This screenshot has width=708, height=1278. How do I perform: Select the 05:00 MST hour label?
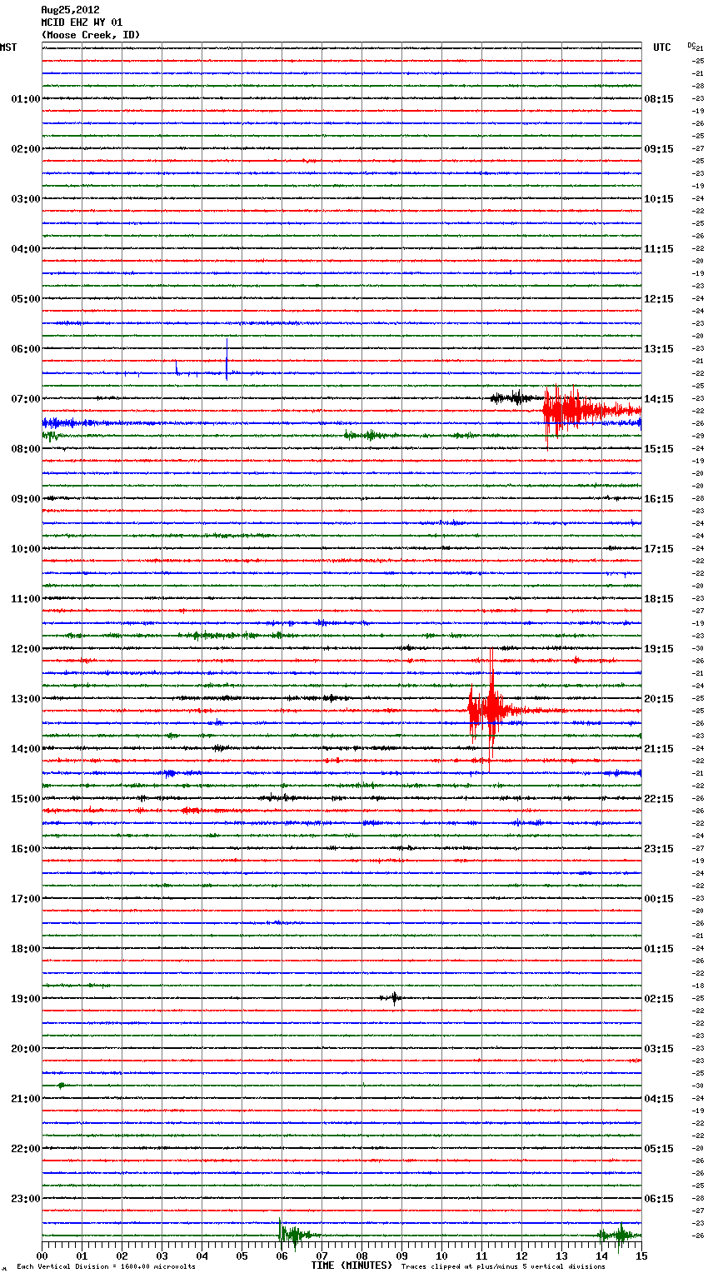coord(26,299)
